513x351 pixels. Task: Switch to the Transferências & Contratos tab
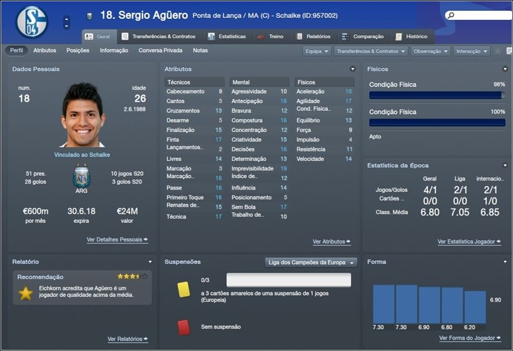[159, 36]
